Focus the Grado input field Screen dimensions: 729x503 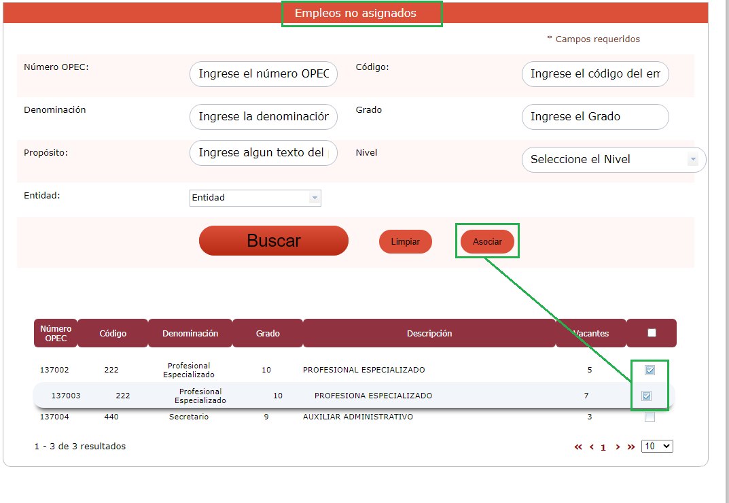(x=595, y=117)
